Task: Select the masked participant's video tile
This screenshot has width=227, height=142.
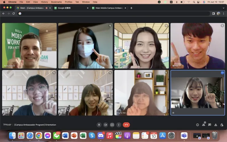Action: tap(85, 46)
